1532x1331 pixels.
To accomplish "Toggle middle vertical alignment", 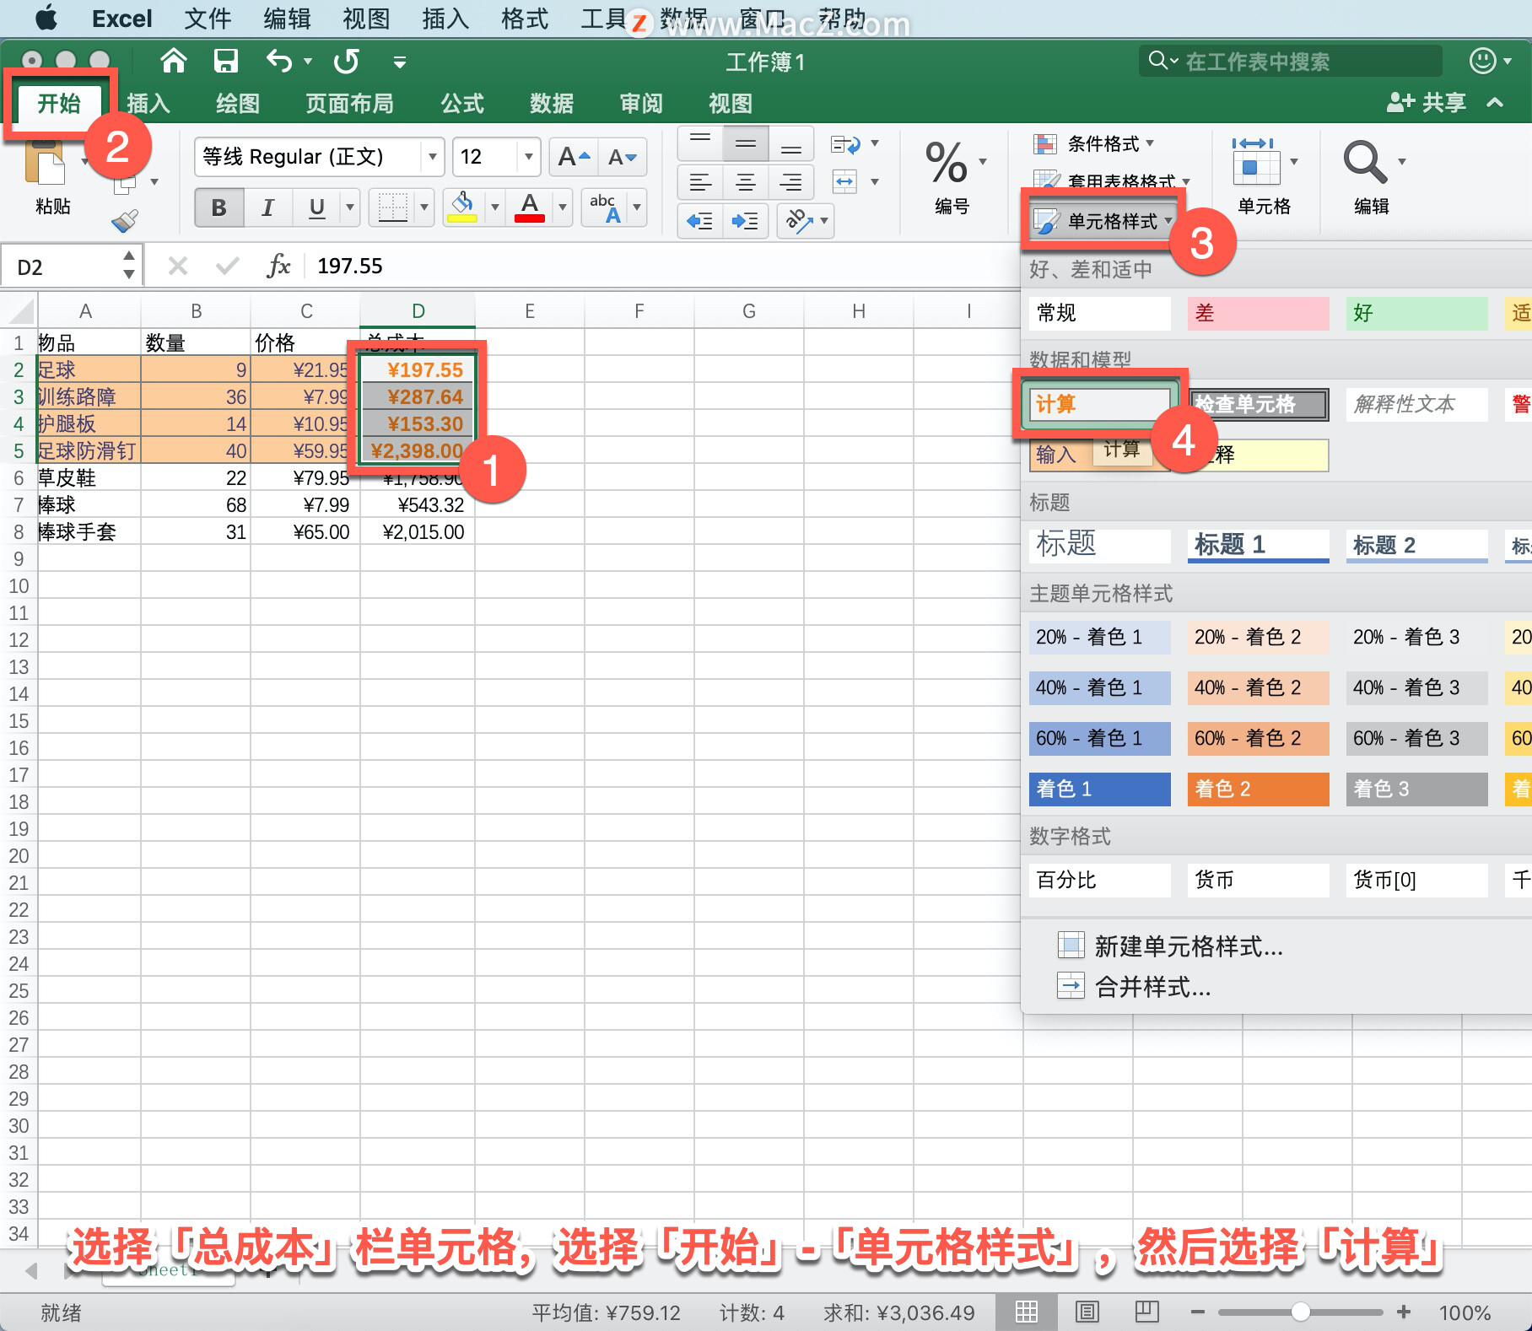I will click(746, 143).
